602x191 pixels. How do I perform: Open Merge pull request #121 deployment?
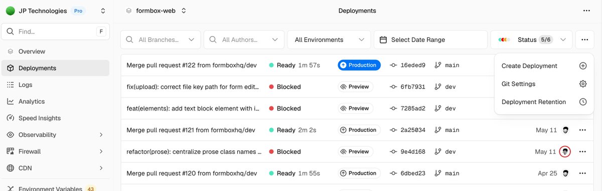point(191,130)
